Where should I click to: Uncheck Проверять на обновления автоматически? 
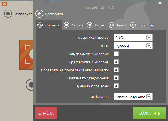pyautogui.click(x=116, y=70)
